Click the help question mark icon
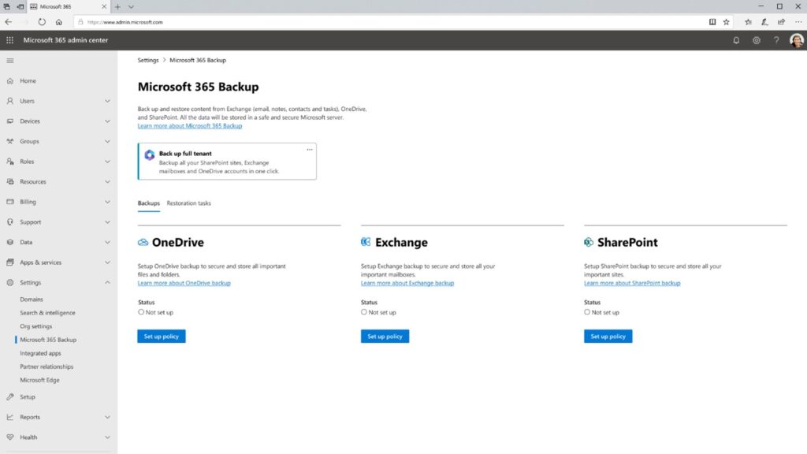The width and height of the screenshot is (807, 454). [776, 40]
